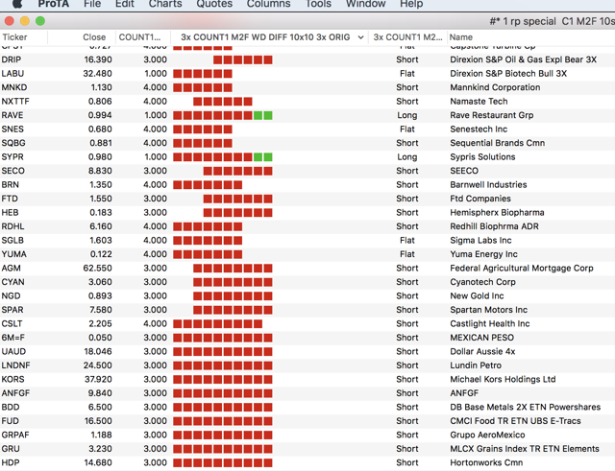Sort by the 3x COUNT1 M2... column header
This screenshot has height=471, width=615.
pyautogui.click(x=407, y=37)
